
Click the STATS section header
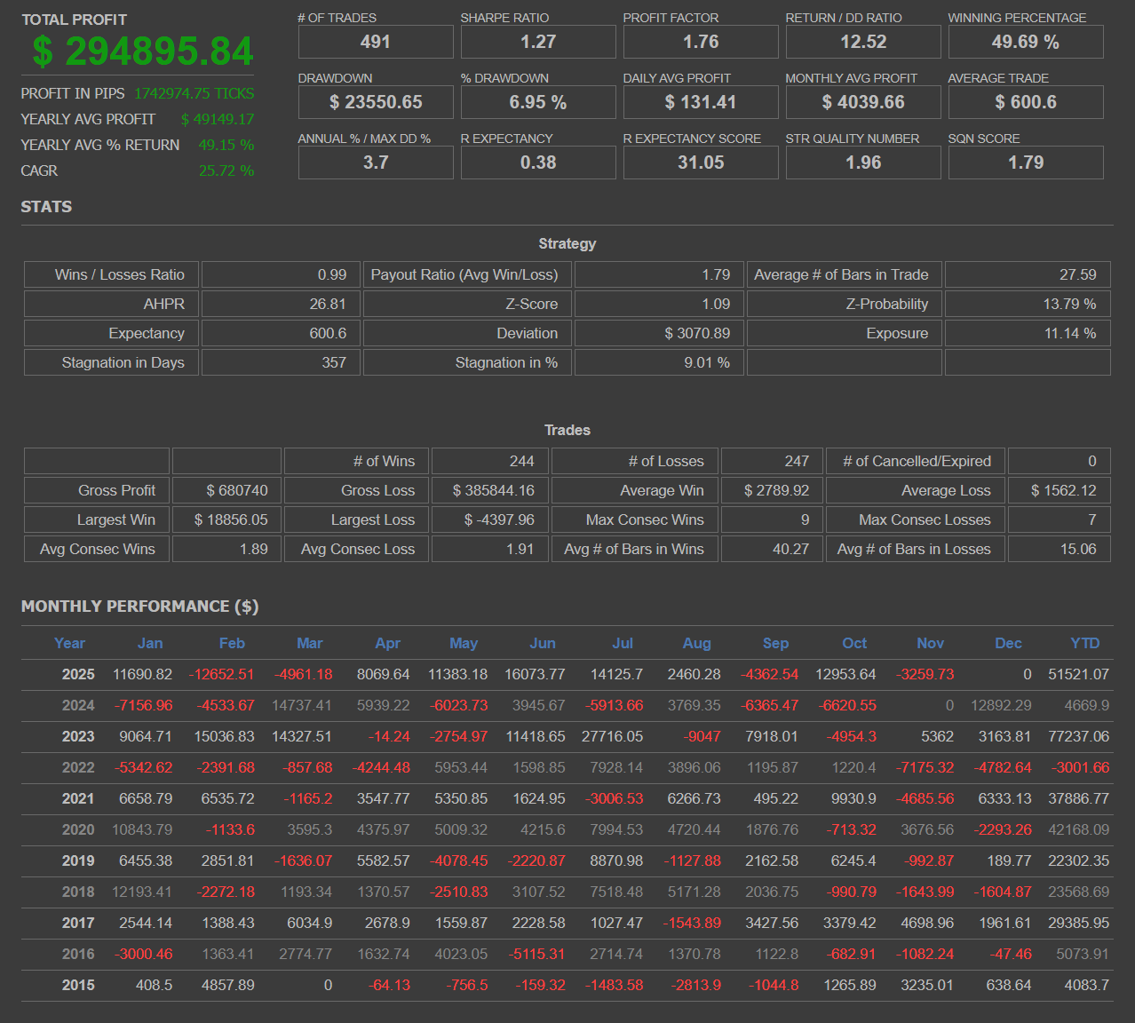point(45,206)
